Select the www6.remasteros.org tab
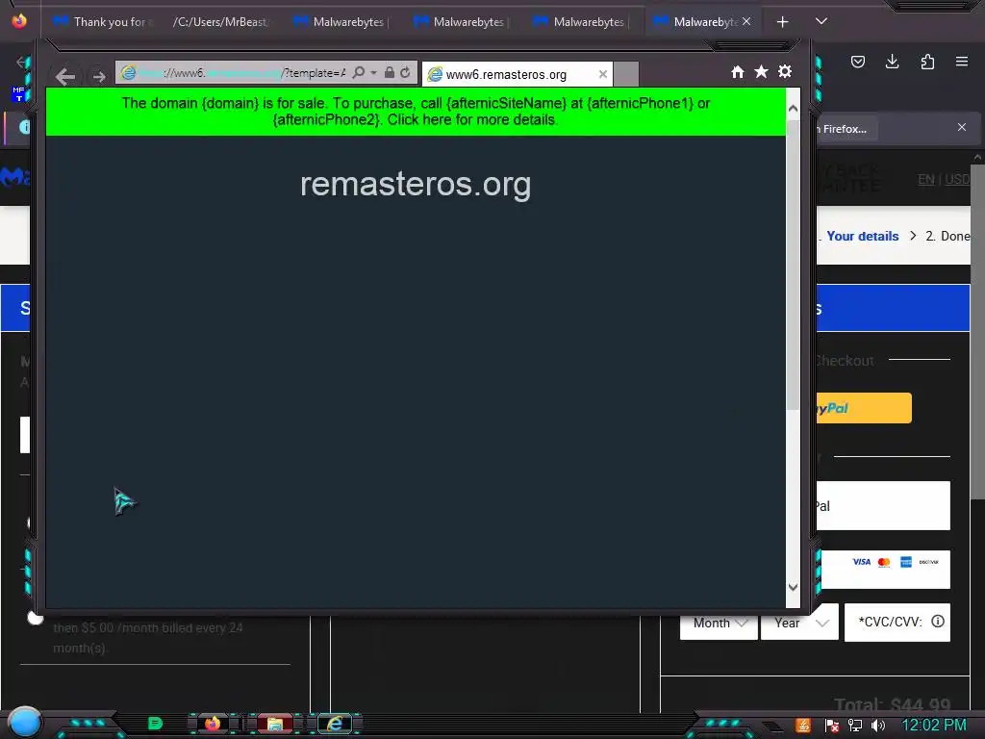This screenshot has height=739, width=985. (x=518, y=74)
